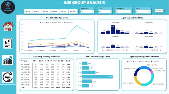Select the Feb 23 slicer tile
Viewport: 169px width, 94px height.
(55, 11)
